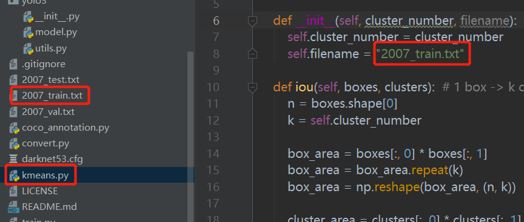
Task: Collapse the __init__ method fold marker
Action: coord(252,21)
